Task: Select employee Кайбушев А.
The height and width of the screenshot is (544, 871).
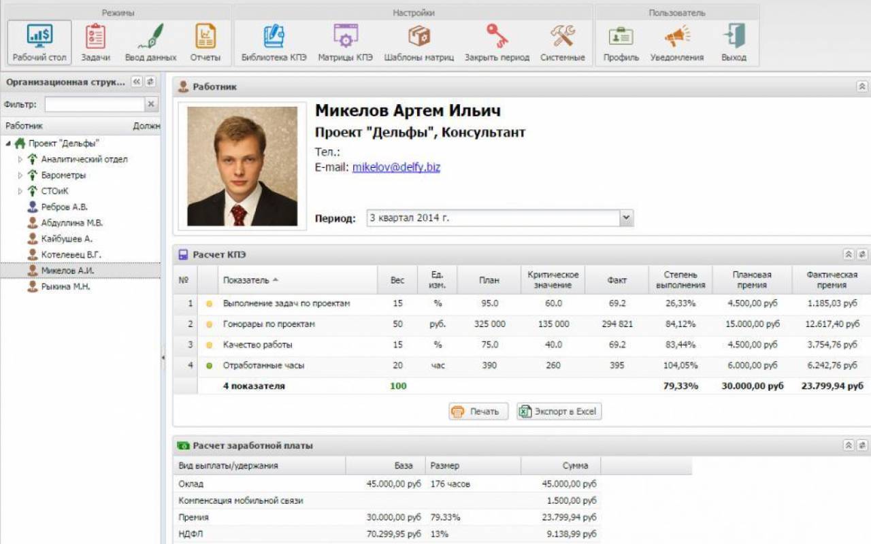Action: (x=80, y=239)
